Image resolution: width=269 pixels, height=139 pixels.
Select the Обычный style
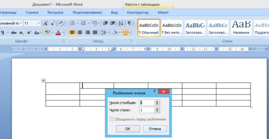[149, 28]
